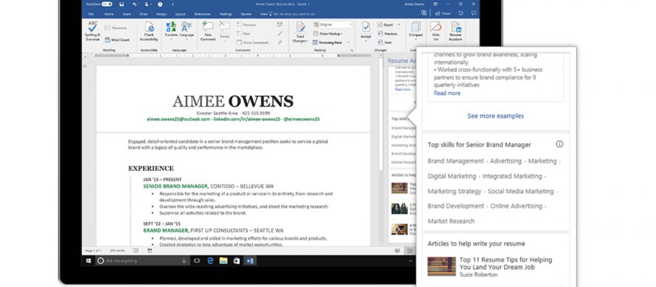Expand the Tracking group dialog launcher
The image size is (656, 287).
click(x=352, y=50)
